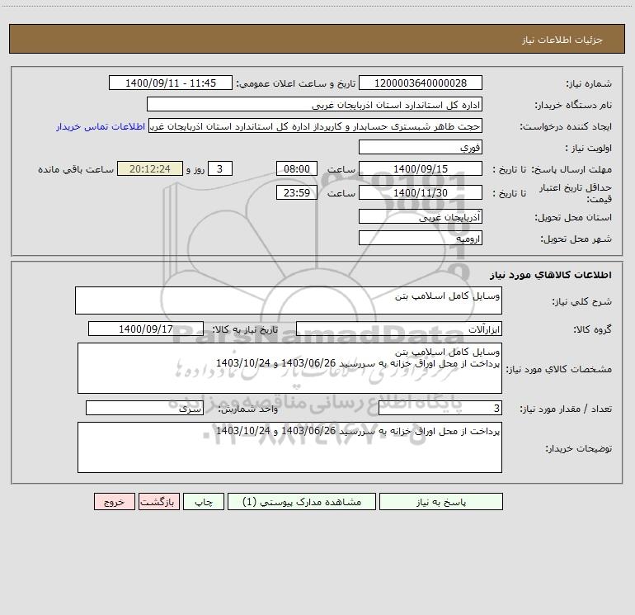635x615 pixels.
Task: Open مشاهده مدارک پیوستی (1) button
Action: pos(302,501)
